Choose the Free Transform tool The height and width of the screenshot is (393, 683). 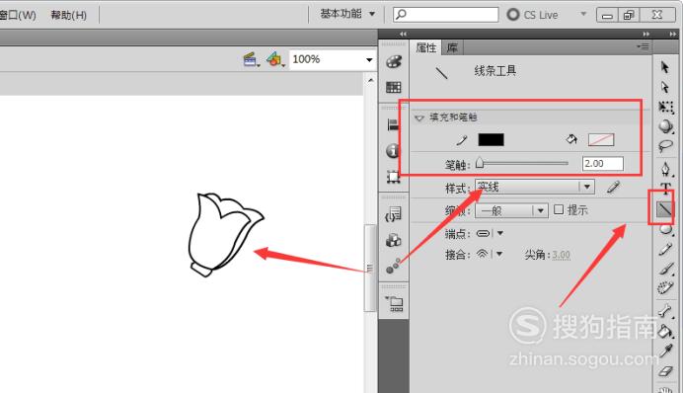click(665, 107)
